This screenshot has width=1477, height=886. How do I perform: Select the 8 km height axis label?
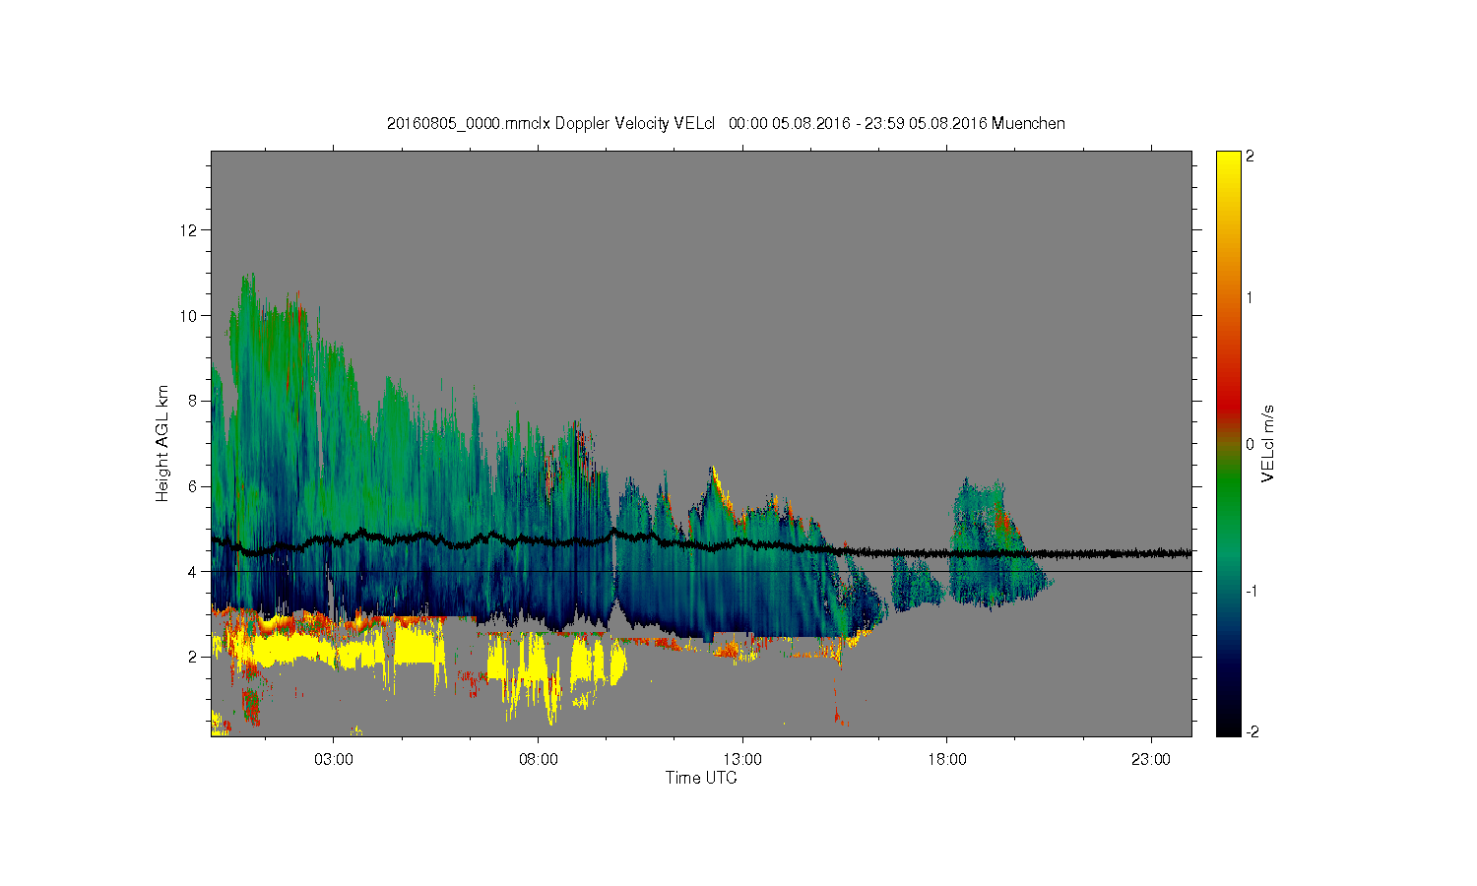[192, 401]
